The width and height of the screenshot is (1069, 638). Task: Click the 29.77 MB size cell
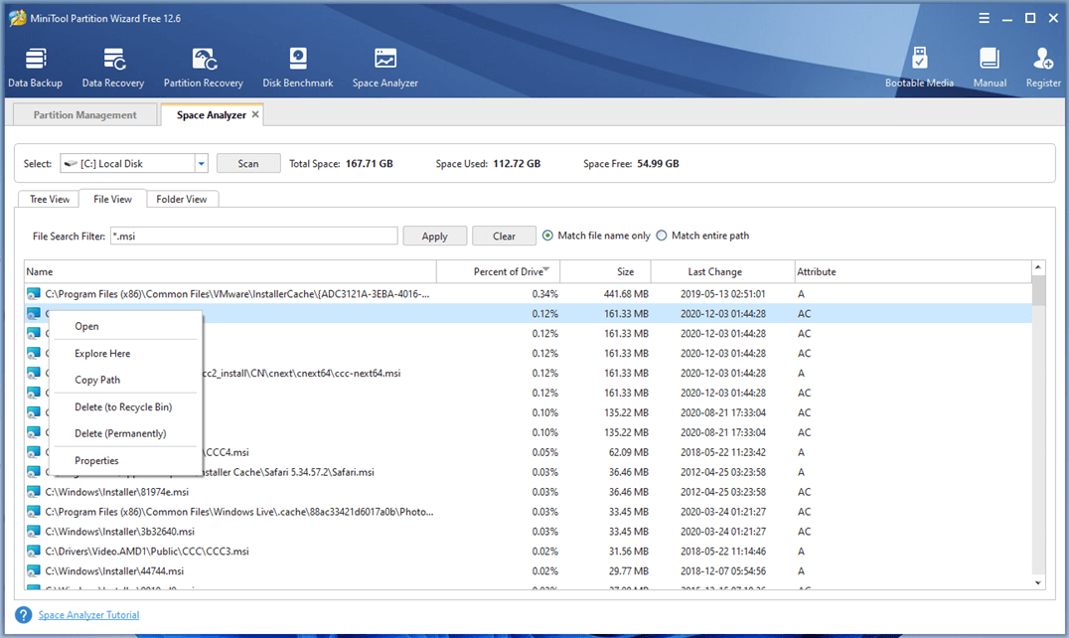[x=629, y=570]
